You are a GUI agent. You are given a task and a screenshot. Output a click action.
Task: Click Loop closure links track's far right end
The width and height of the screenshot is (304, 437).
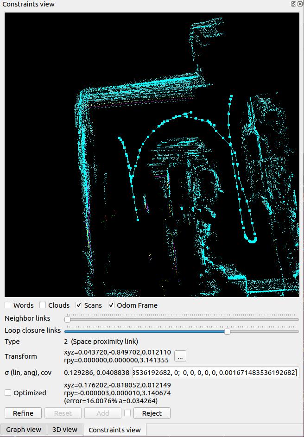(x=297, y=331)
